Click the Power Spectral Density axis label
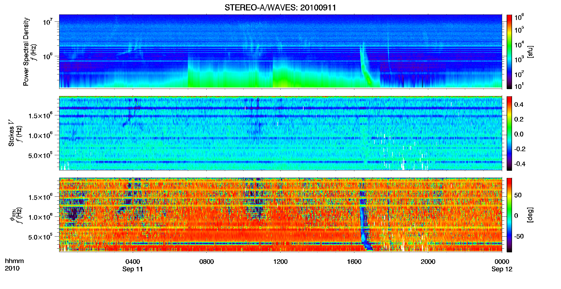 coord(26,52)
